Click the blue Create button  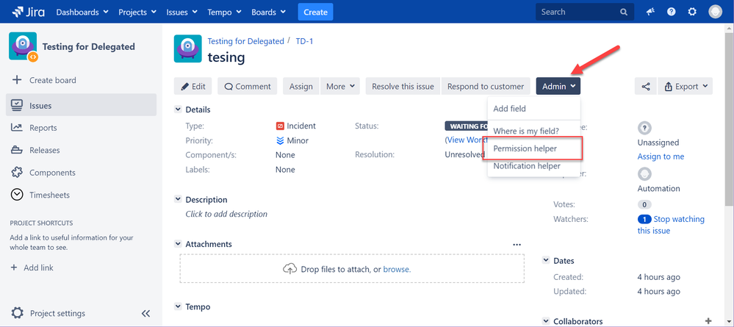[315, 12]
